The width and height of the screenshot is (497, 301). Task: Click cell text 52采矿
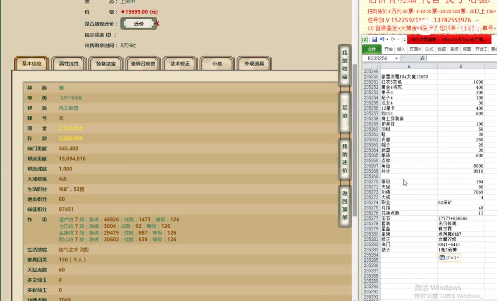click(445, 202)
